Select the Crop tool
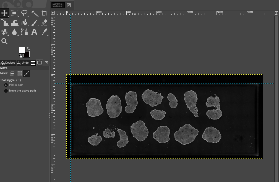 click(x=44, y=13)
